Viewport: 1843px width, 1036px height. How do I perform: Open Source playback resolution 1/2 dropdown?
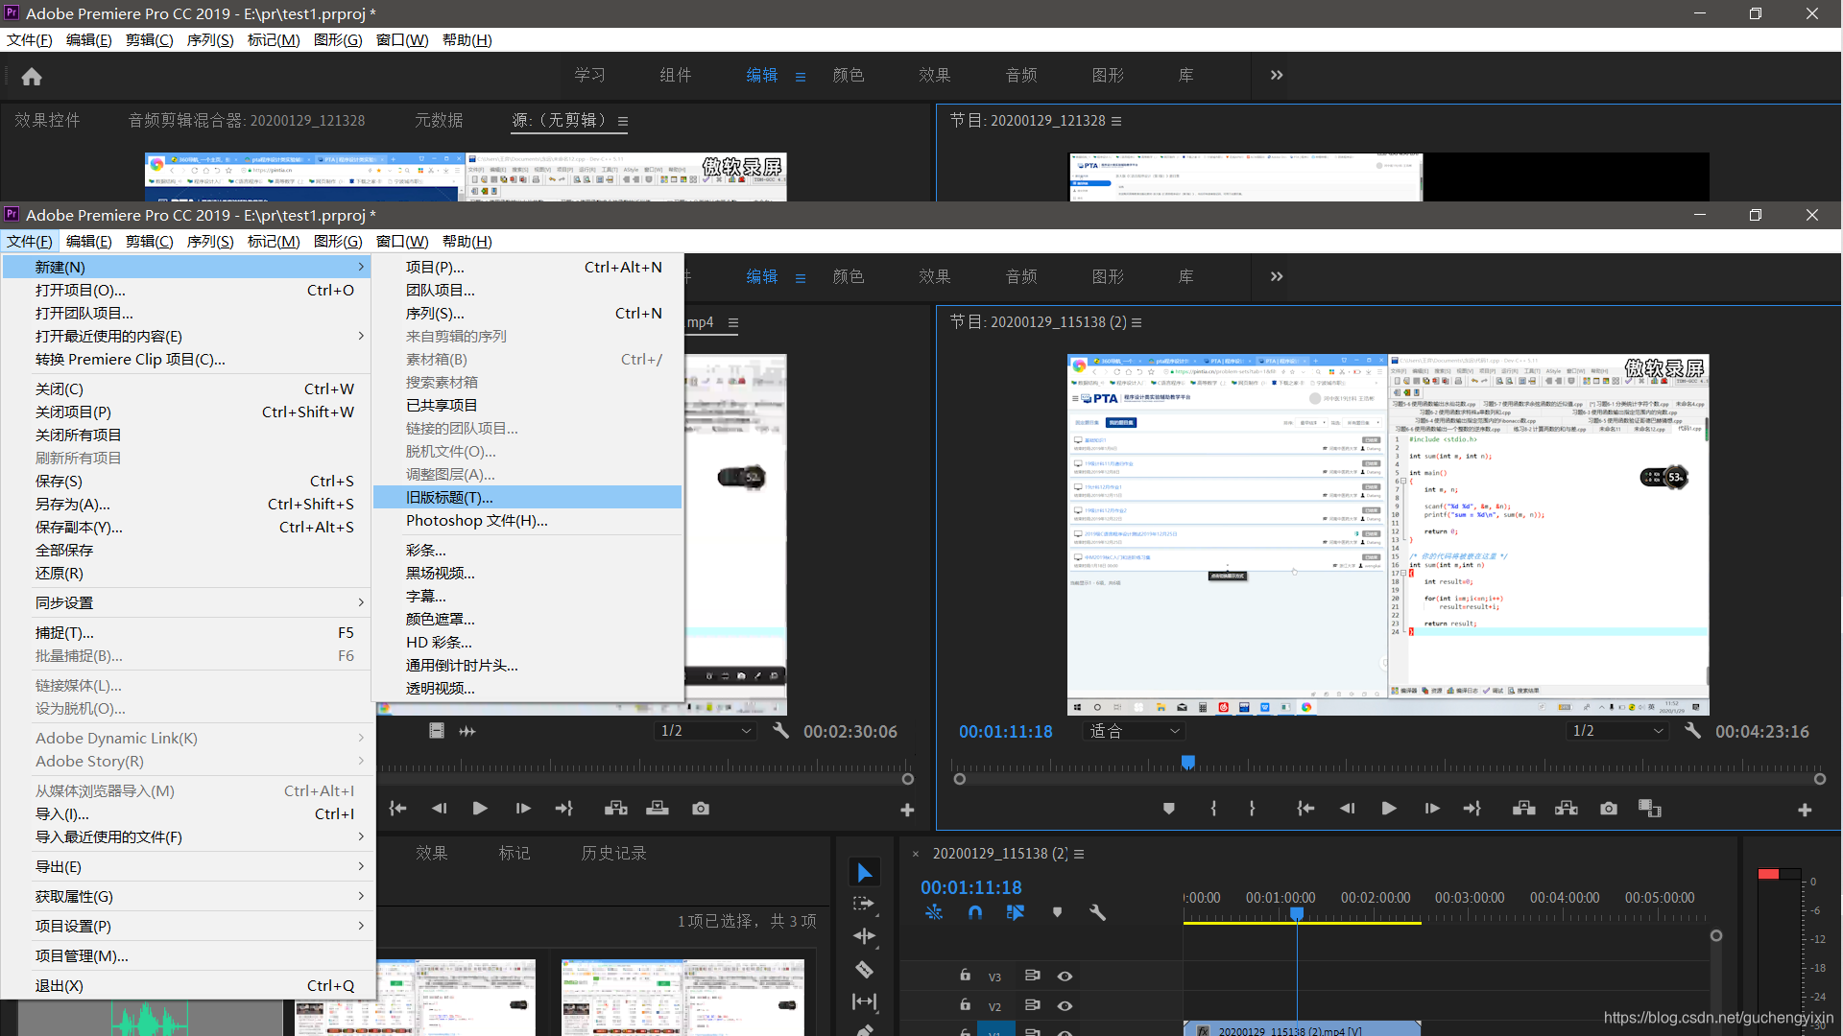tap(706, 731)
